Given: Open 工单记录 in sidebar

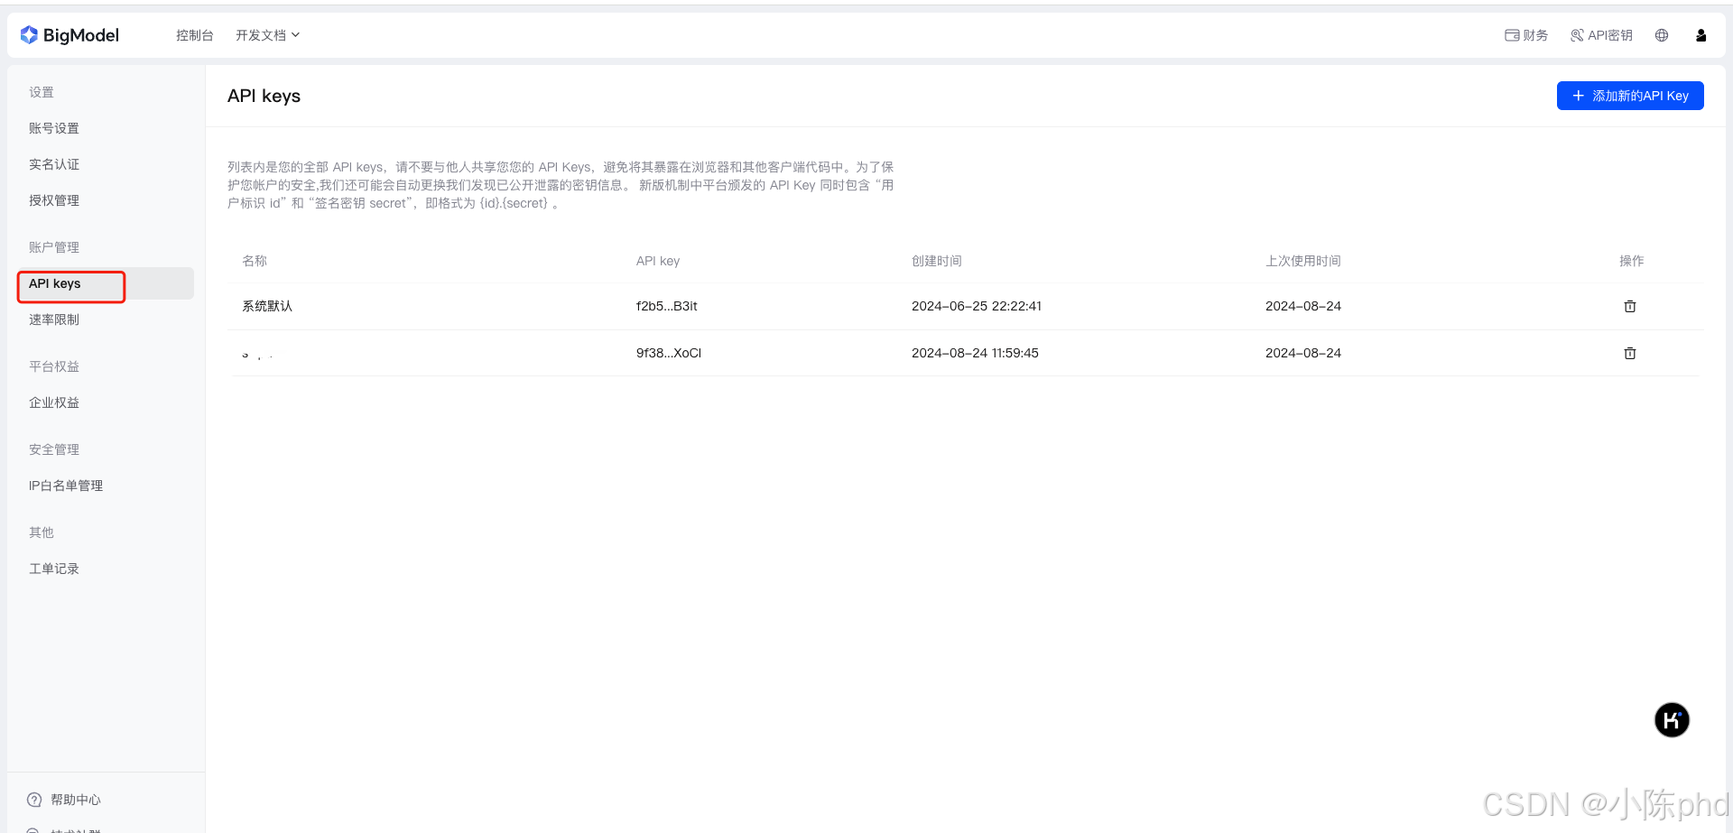Looking at the screenshot, I should pos(54,569).
